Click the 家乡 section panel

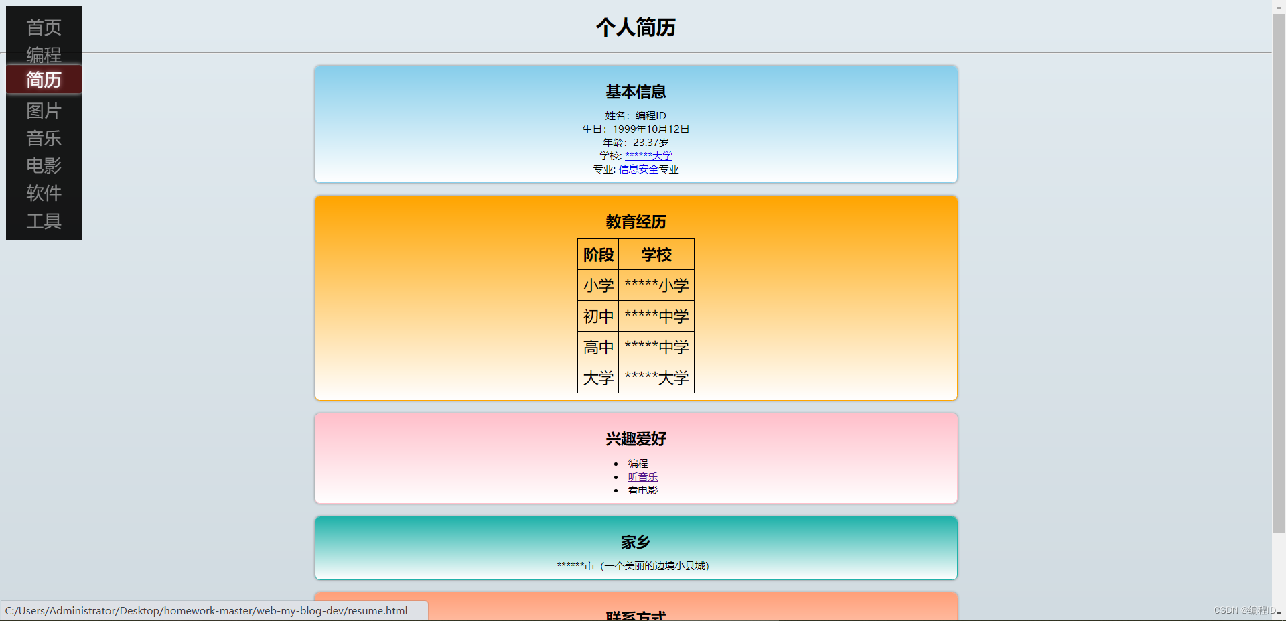click(635, 548)
